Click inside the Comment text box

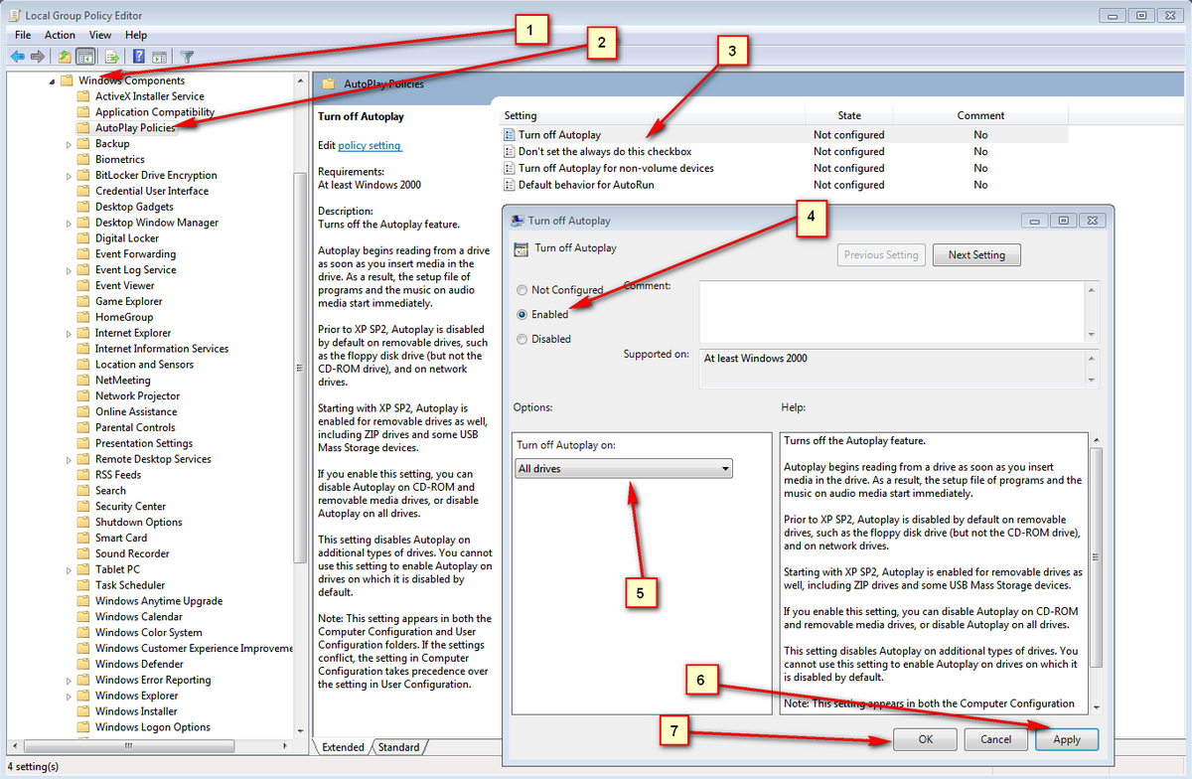pyautogui.click(x=894, y=310)
